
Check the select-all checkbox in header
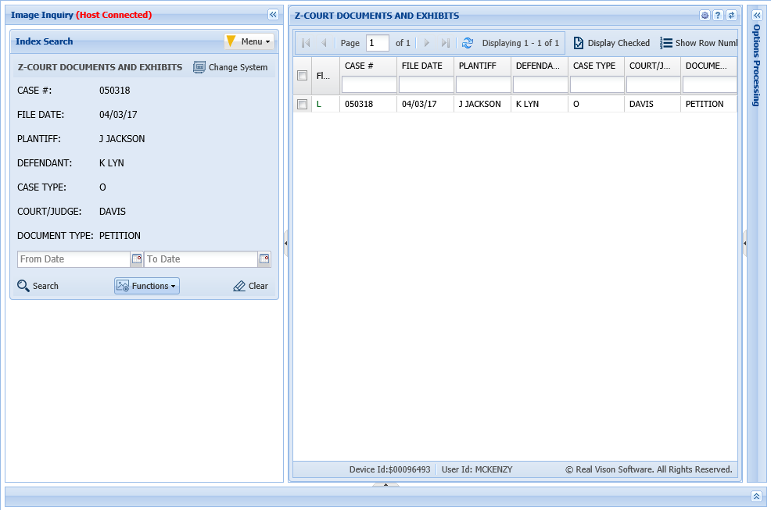coord(303,75)
